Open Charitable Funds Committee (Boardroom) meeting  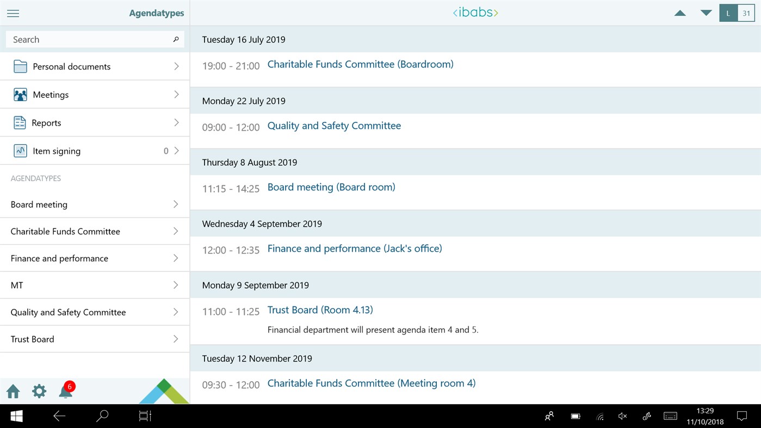(360, 64)
